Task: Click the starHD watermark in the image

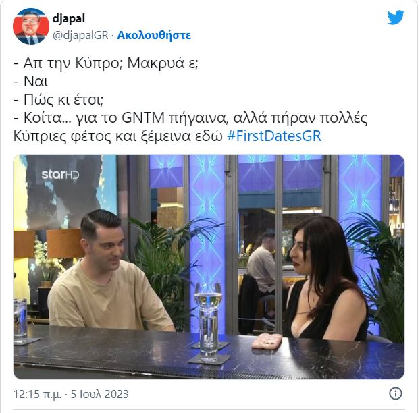Action: 60,175
